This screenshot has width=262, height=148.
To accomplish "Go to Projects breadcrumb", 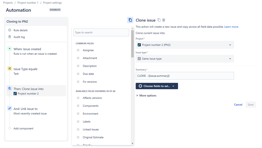I will pyautogui.click(x=8, y=3).
